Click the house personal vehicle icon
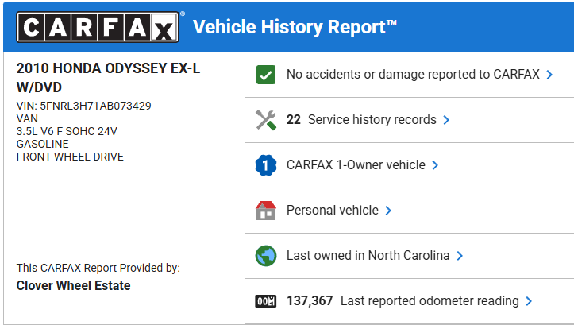The height and width of the screenshot is (325, 574). tap(265, 211)
